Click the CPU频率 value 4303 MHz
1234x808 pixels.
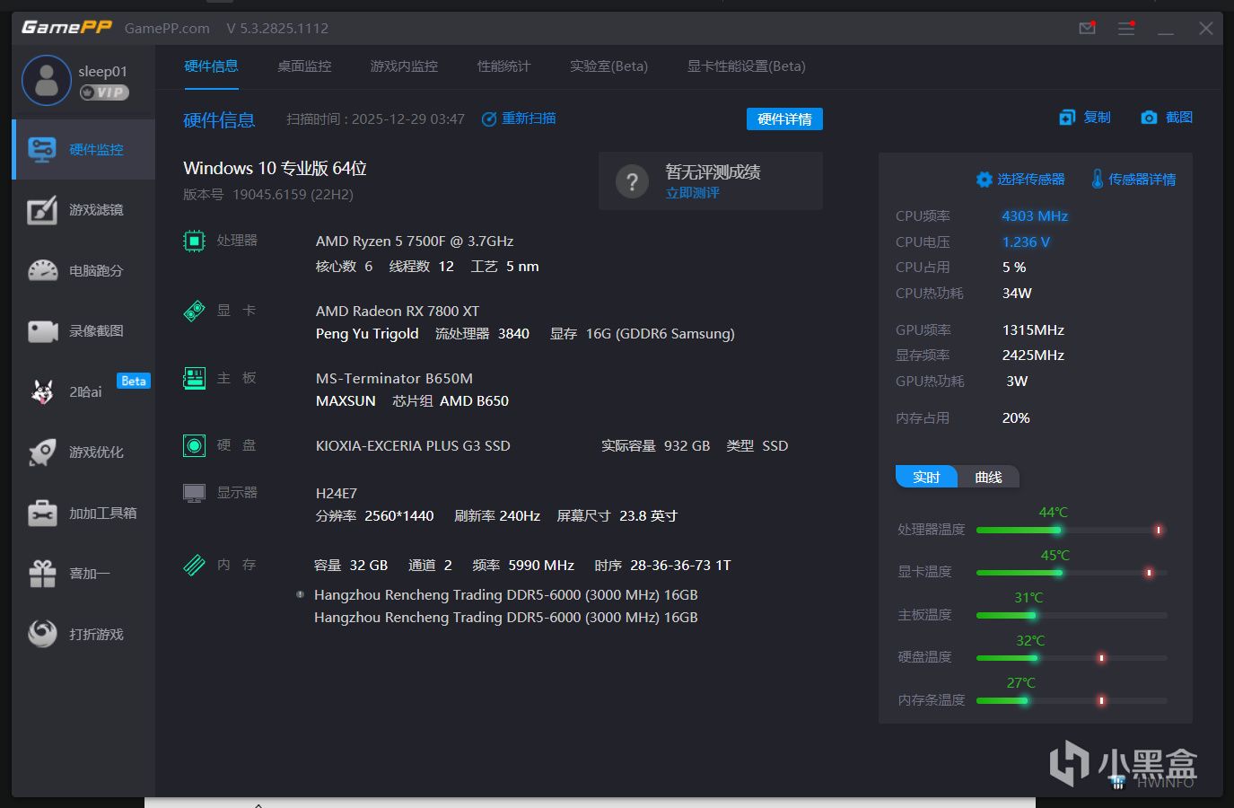tap(1035, 216)
